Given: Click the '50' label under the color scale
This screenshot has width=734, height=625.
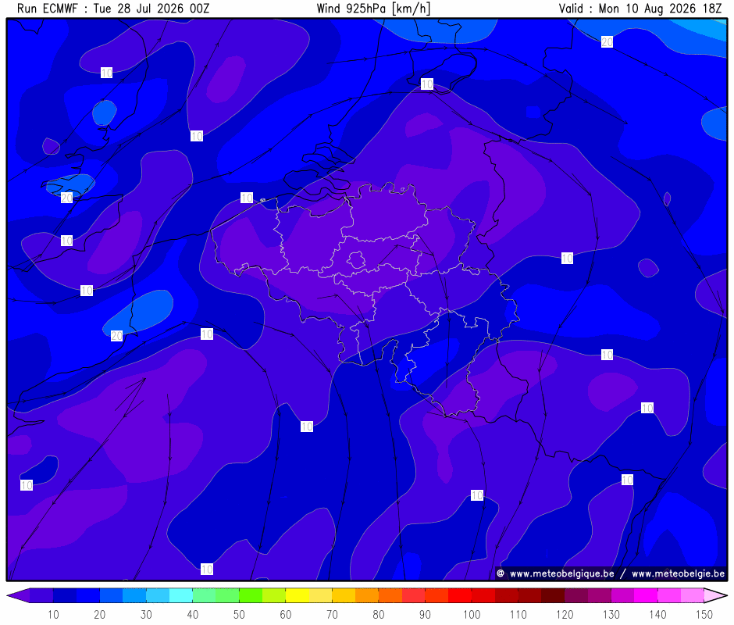Looking at the screenshot, I should 239,614.
